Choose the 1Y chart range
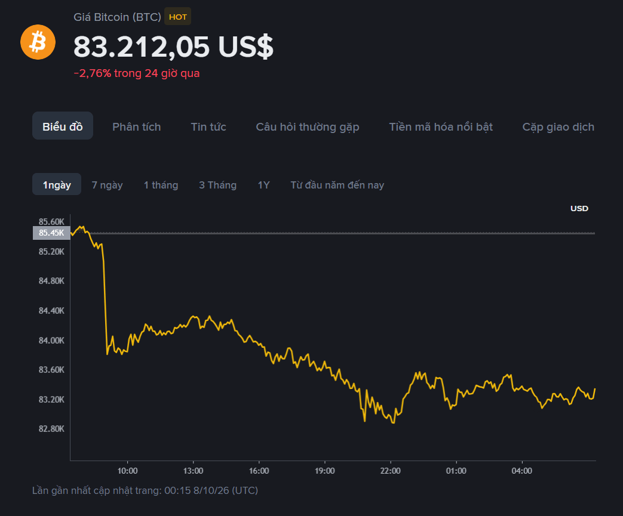 click(x=263, y=185)
